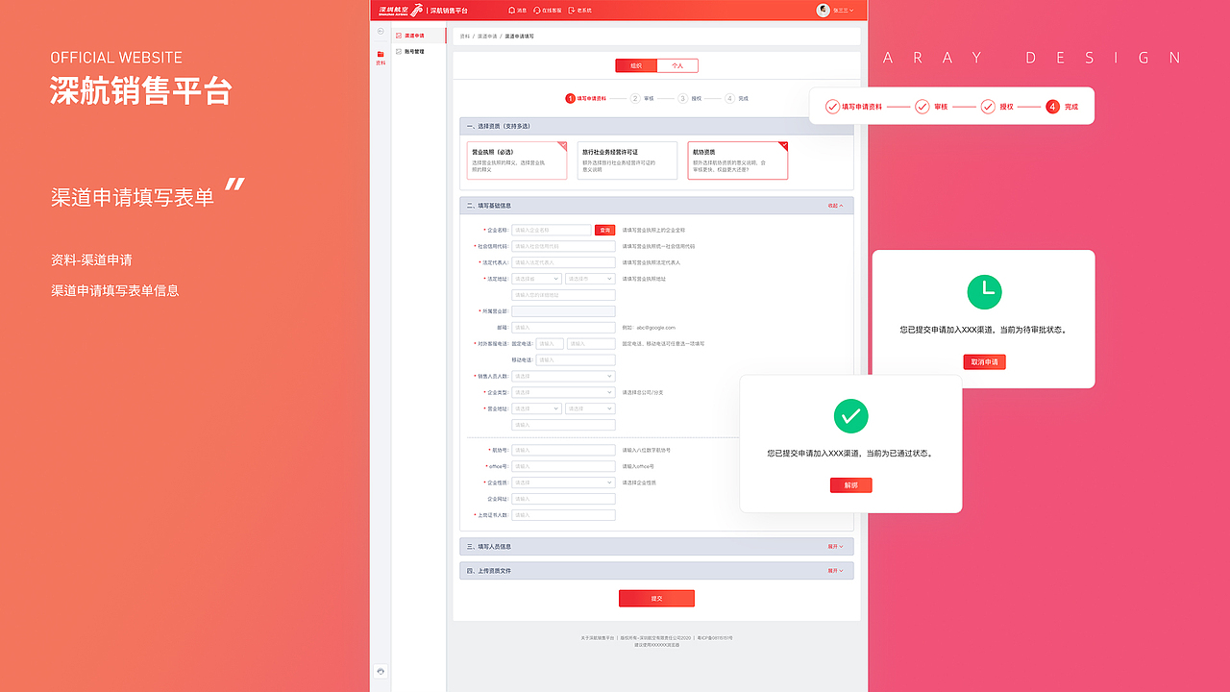The image size is (1230, 692).
Task: Open 企业性质 dropdown
Action: [563, 482]
